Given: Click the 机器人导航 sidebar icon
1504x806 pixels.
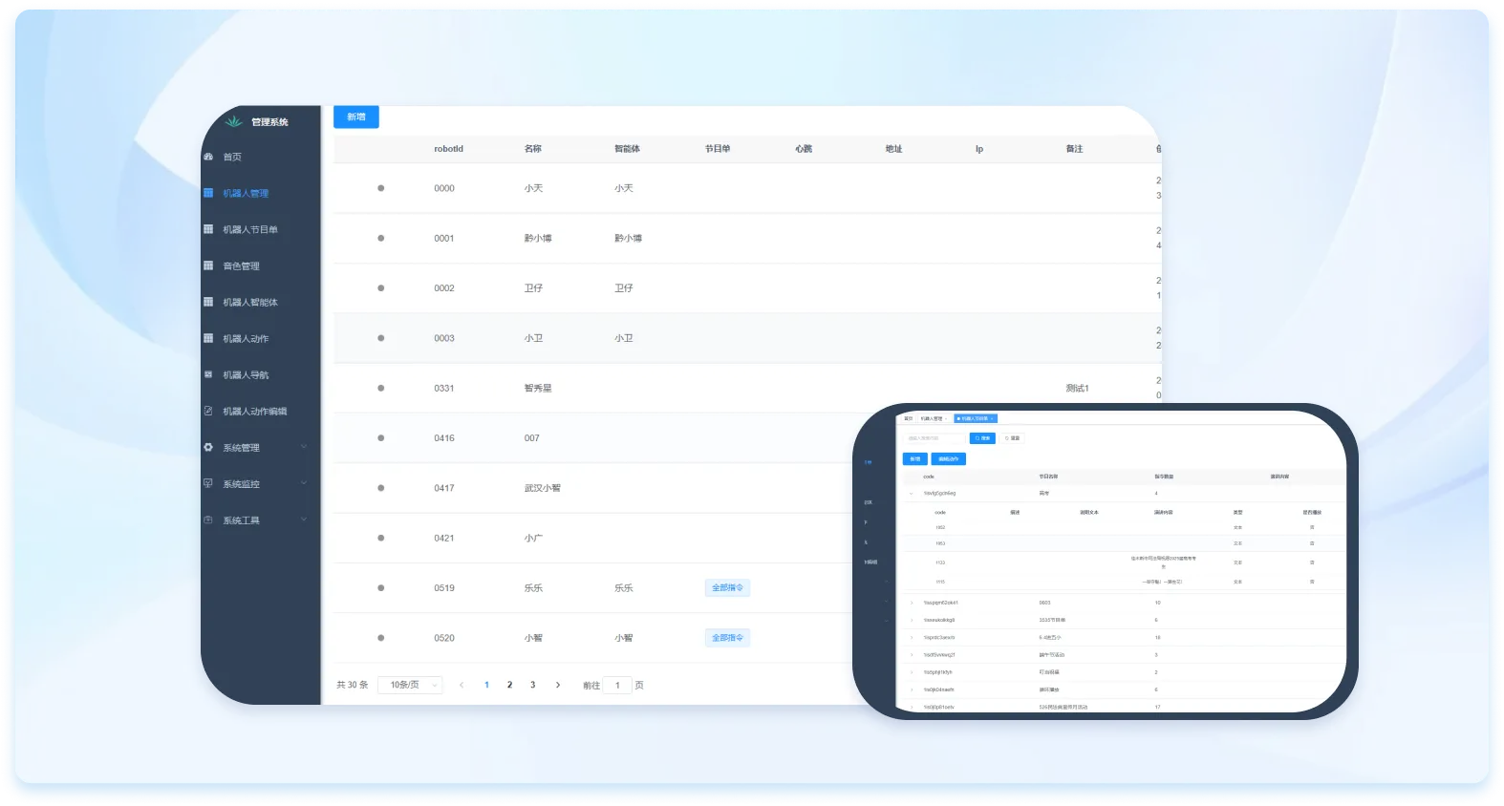Looking at the screenshot, I should [x=208, y=374].
